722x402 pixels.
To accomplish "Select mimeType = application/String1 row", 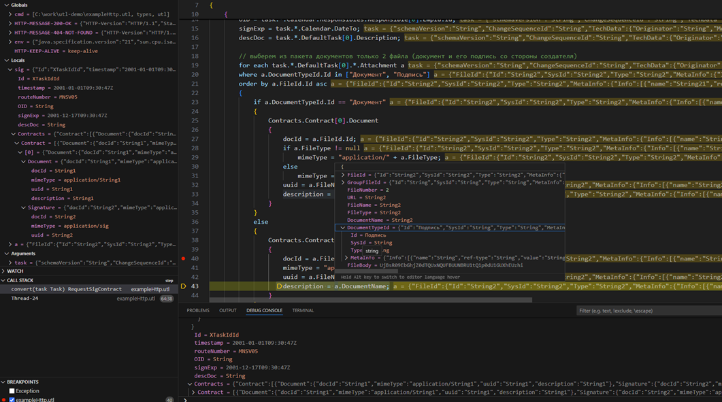I will 89,180.
